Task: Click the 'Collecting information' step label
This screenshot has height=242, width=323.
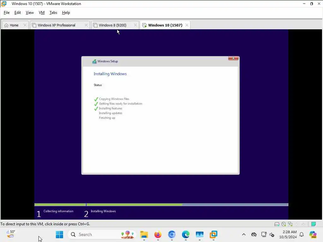Action: [x=58, y=211]
